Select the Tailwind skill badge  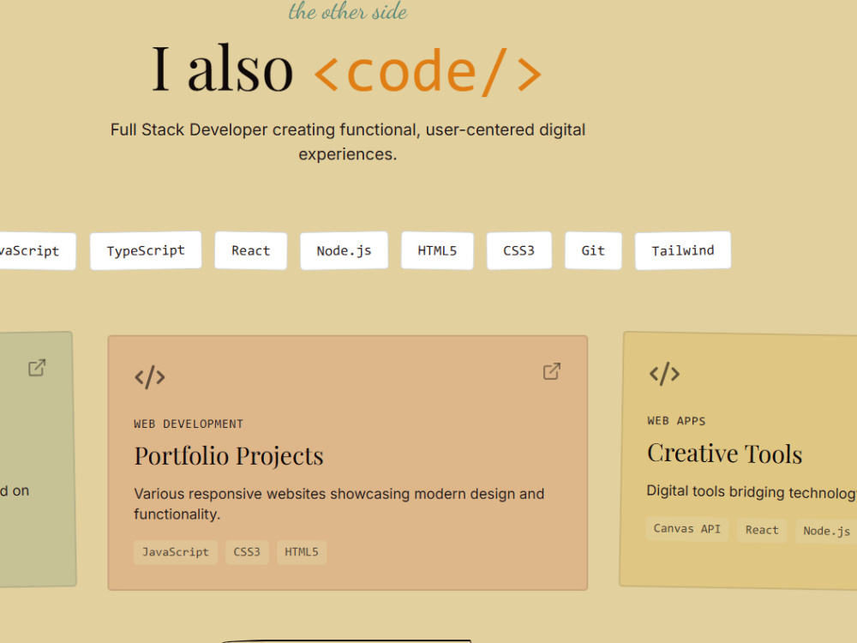683,250
